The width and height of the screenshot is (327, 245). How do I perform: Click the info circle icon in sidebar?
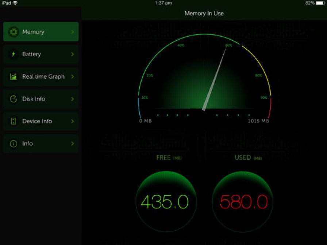click(x=13, y=143)
